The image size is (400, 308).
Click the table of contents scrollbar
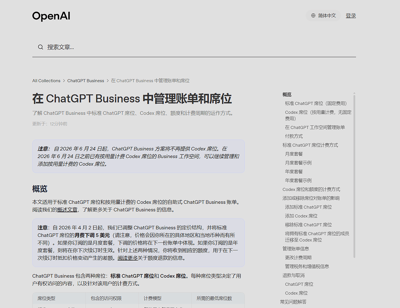(354, 176)
